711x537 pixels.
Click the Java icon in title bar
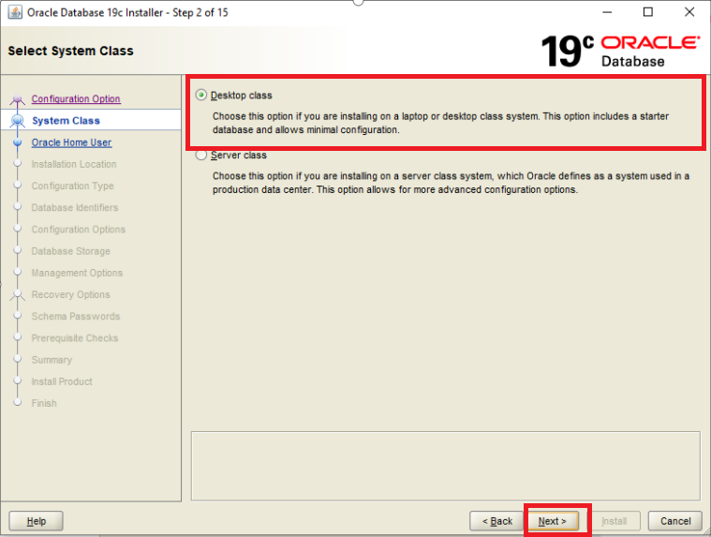click(14, 13)
